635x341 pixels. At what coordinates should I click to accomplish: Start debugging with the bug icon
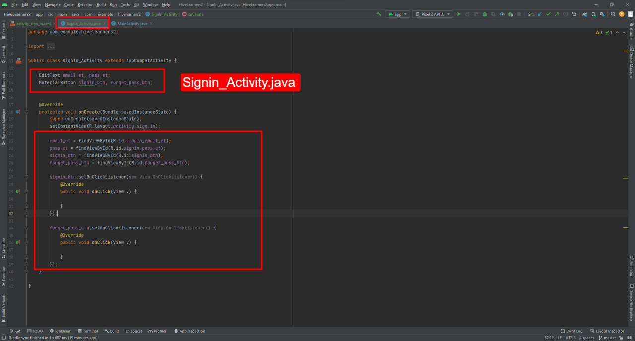pos(485,14)
